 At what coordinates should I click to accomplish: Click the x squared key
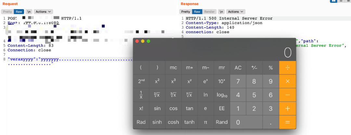tap(157, 82)
